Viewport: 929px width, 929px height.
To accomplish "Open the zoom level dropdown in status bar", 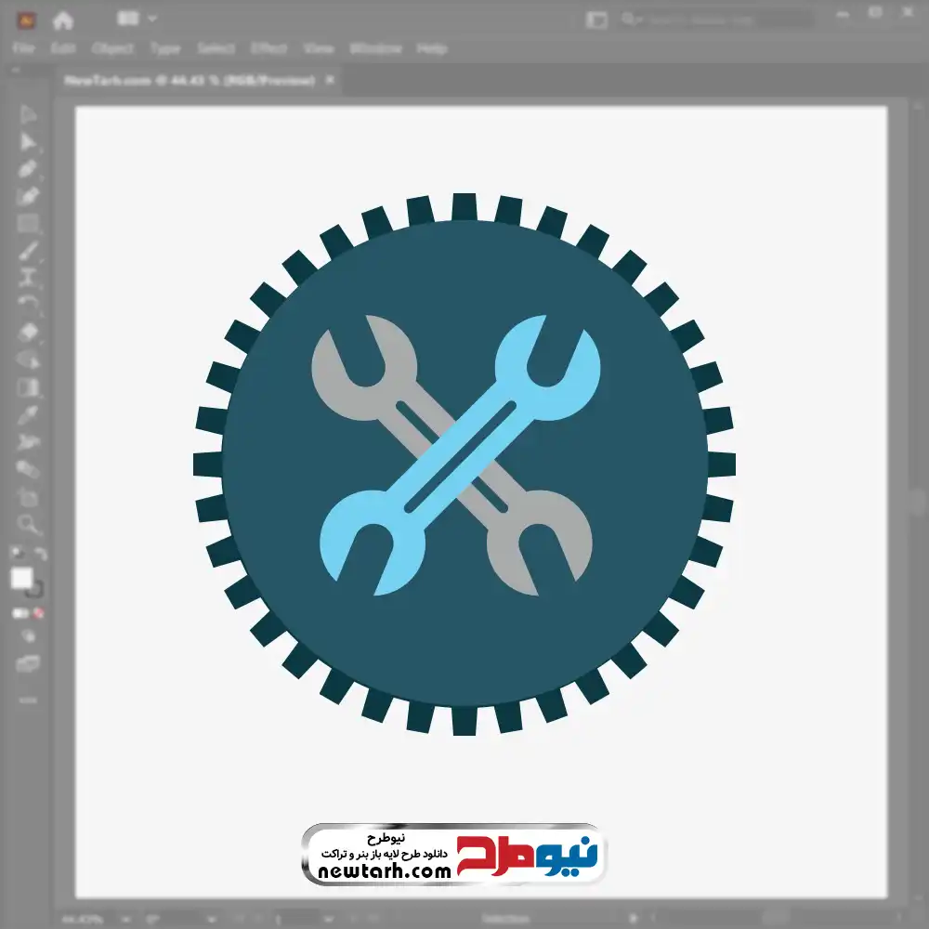I will tap(125, 920).
